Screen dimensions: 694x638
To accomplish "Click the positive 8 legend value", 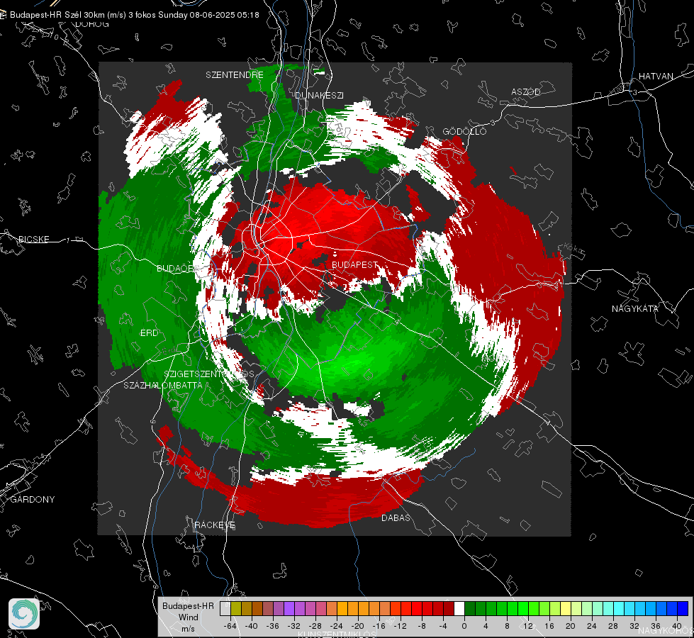I will click(x=508, y=626).
